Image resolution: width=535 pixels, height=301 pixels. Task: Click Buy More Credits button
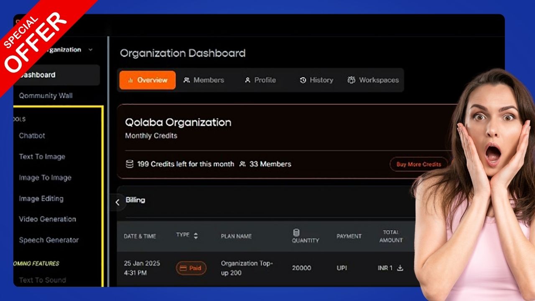click(x=419, y=164)
